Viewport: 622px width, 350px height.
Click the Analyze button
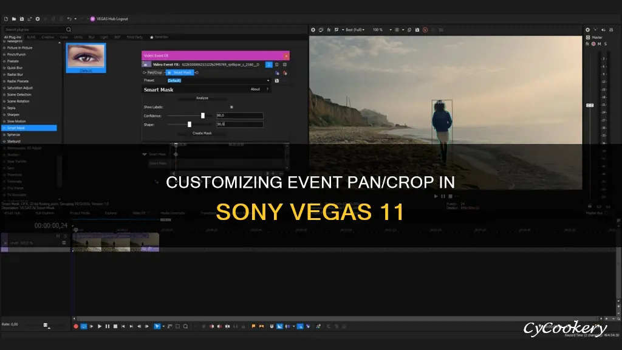tap(202, 98)
